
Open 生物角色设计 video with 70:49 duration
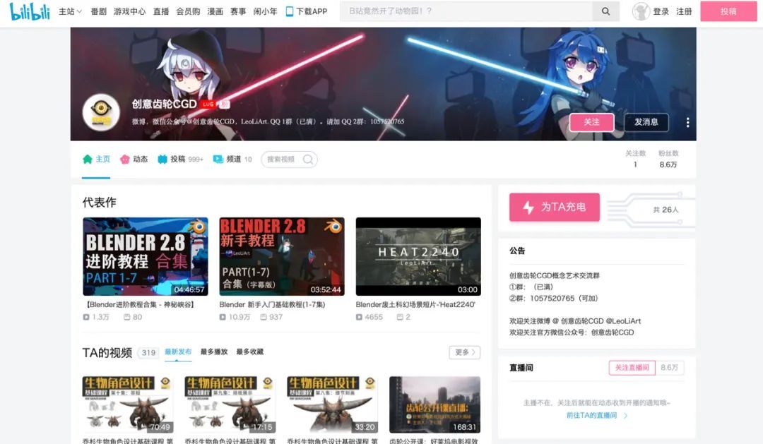pyautogui.click(x=128, y=404)
